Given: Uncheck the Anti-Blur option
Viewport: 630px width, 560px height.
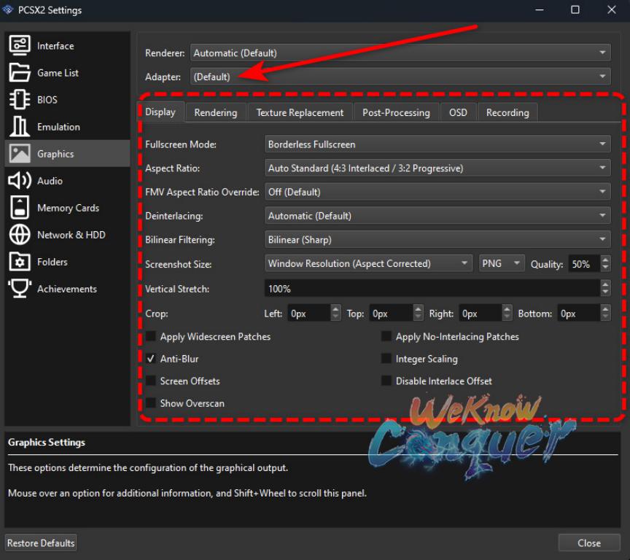Looking at the screenshot, I should pyautogui.click(x=151, y=359).
